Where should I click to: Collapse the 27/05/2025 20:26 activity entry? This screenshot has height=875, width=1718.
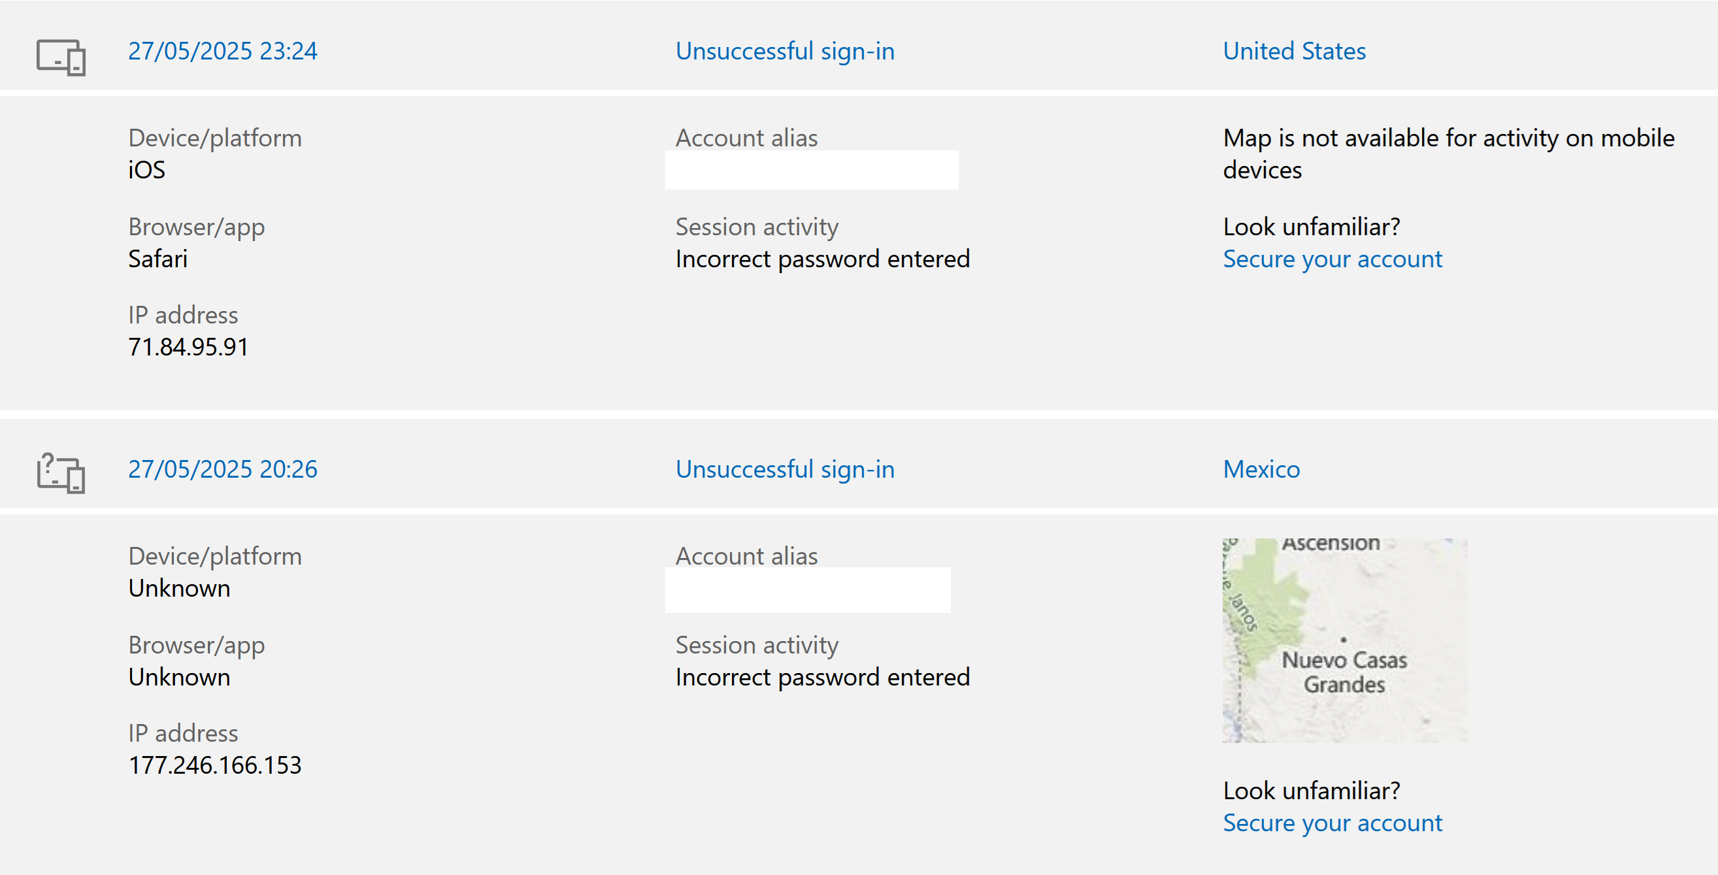point(223,469)
